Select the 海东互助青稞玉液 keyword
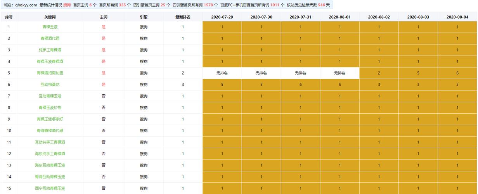 point(50,165)
